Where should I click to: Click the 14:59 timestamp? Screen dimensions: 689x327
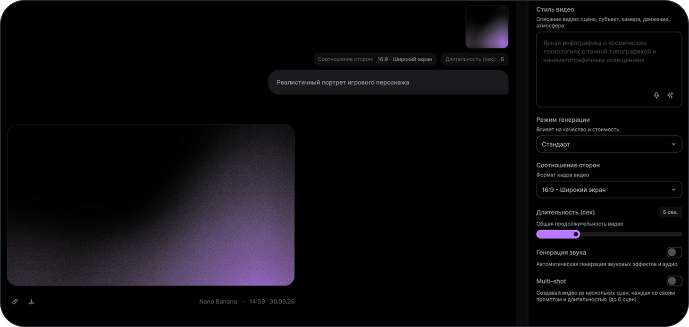pos(257,302)
